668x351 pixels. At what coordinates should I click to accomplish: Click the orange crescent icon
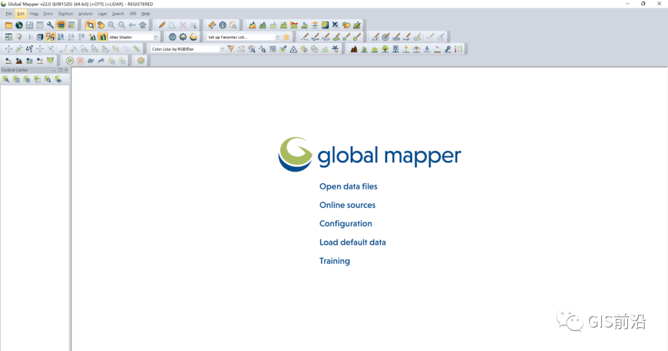194,37
